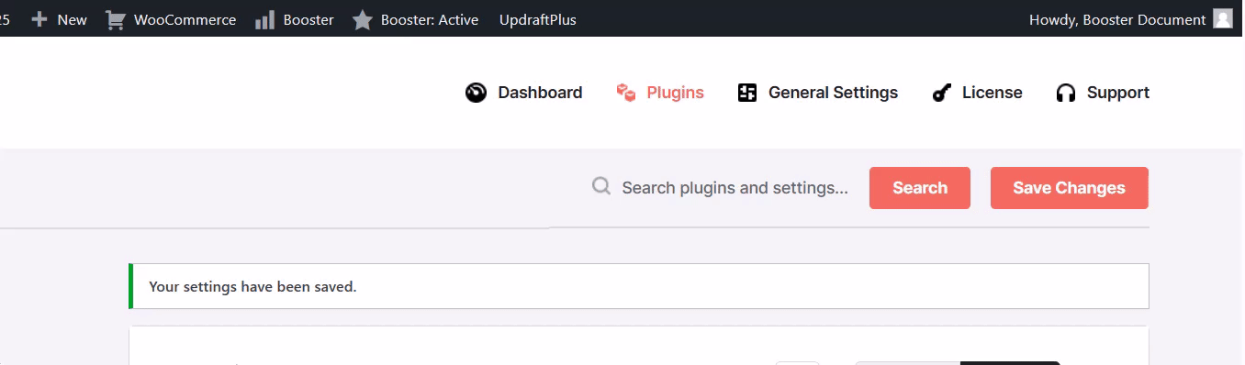Click the Booster bar-chart icon in admin bar
This screenshot has height=365, width=1245.
point(265,19)
